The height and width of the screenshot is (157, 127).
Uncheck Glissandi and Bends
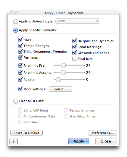point(74,53)
